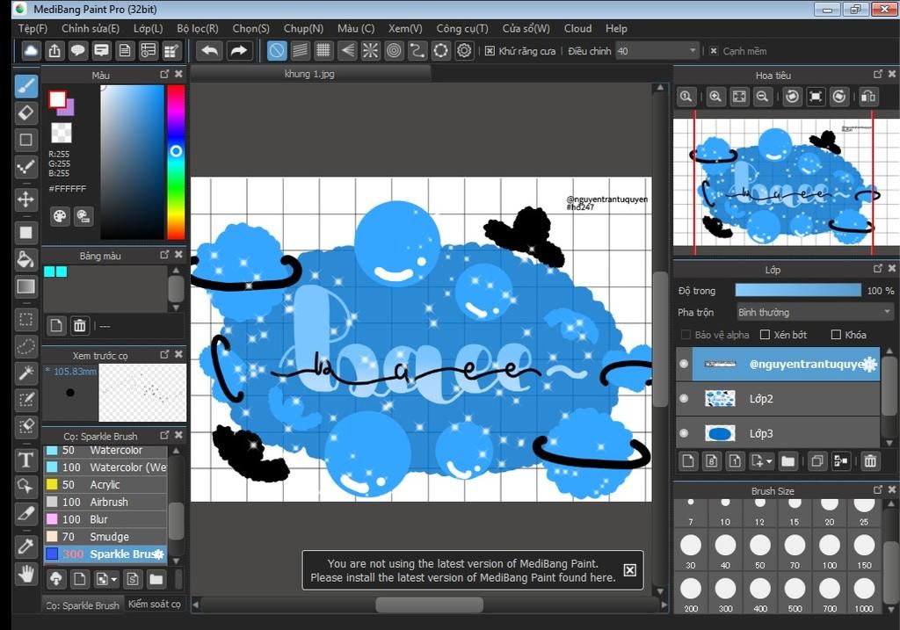Image resolution: width=900 pixels, height=630 pixels.
Task: Open snap settings gear icon
Action: (464, 51)
